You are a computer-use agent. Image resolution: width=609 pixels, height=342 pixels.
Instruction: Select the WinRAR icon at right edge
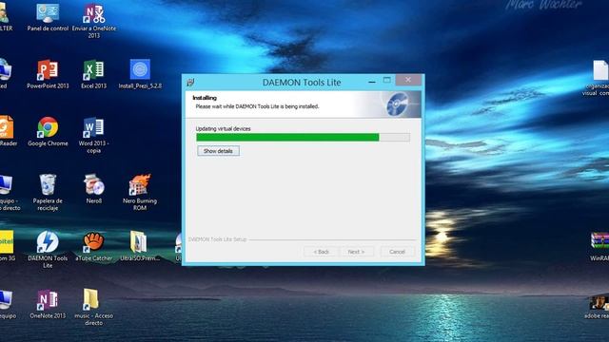click(599, 246)
